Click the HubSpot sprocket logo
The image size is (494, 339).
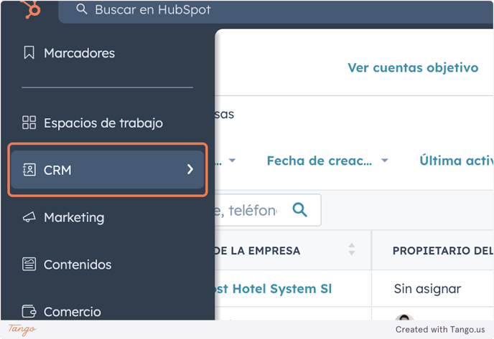(x=31, y=9)
